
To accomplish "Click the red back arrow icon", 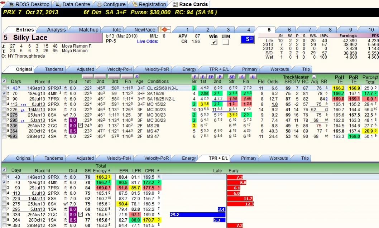I will point(3,3).
